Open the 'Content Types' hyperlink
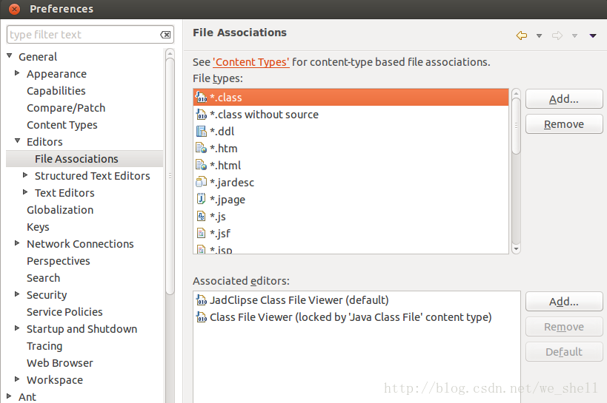The width and height of the screenshot is (607, 403). (251, 62)
